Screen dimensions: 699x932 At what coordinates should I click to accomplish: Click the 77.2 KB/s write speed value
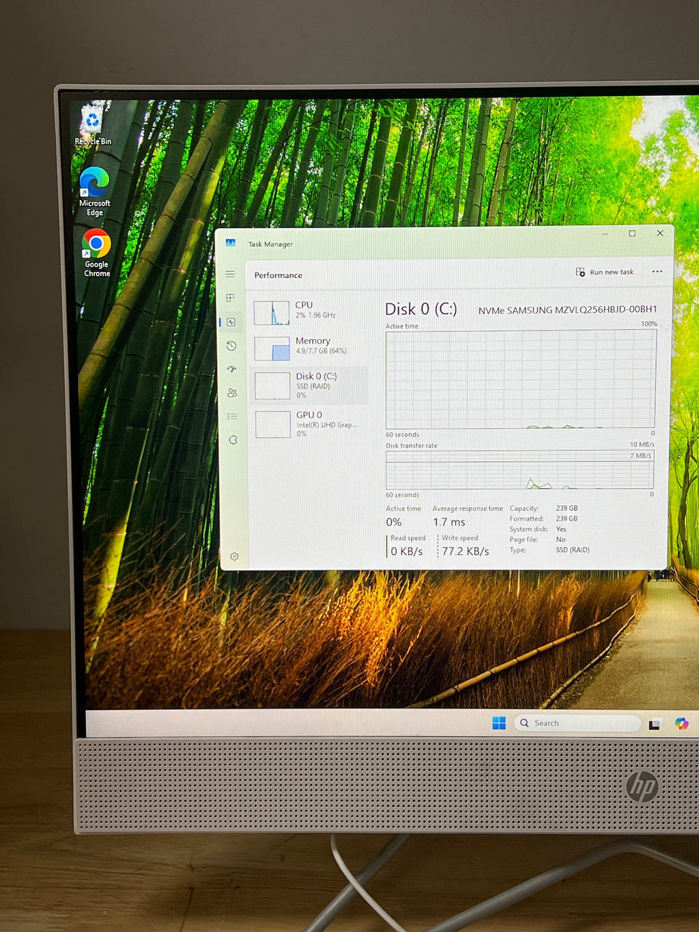466,551
